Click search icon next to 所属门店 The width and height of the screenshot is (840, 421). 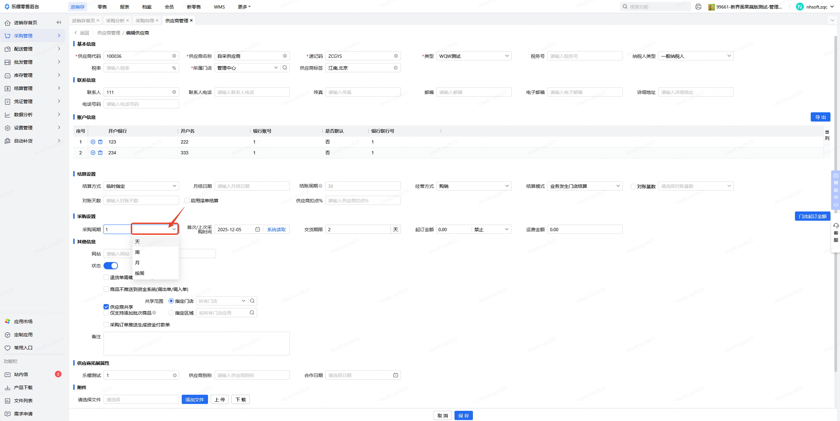pyautogui.click(x=285, y=68)
